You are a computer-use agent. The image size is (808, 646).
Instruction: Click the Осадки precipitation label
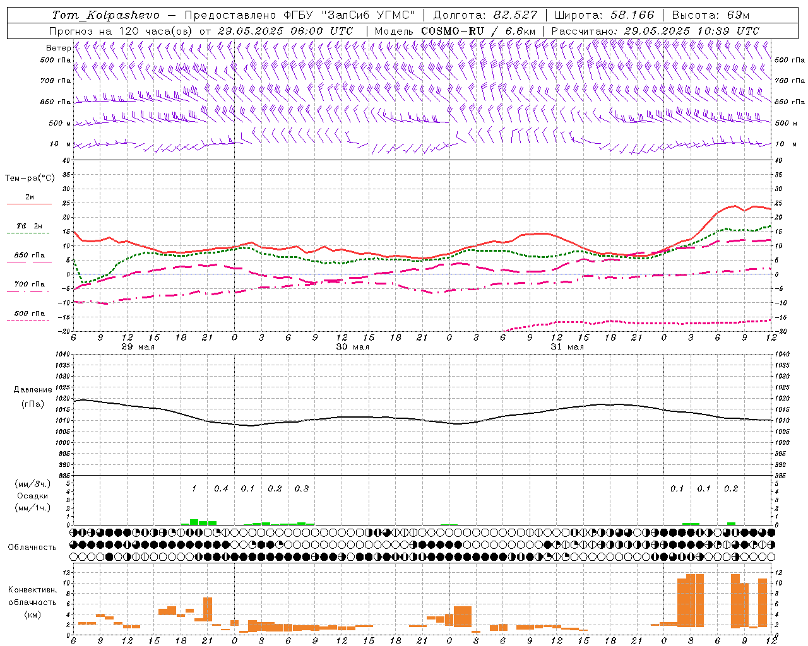(33, 496)
